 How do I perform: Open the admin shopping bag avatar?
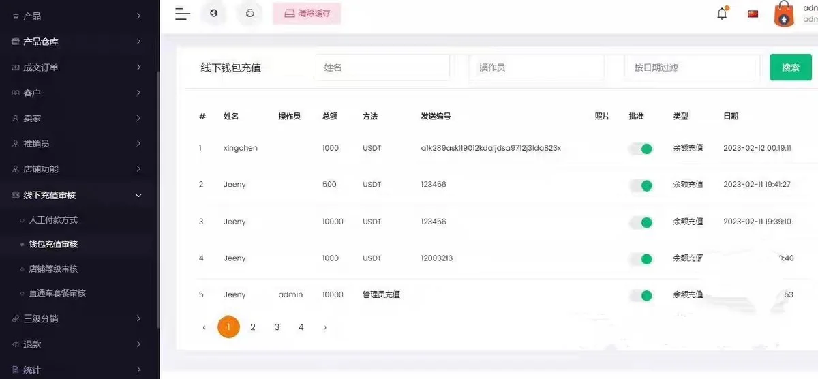784,14
